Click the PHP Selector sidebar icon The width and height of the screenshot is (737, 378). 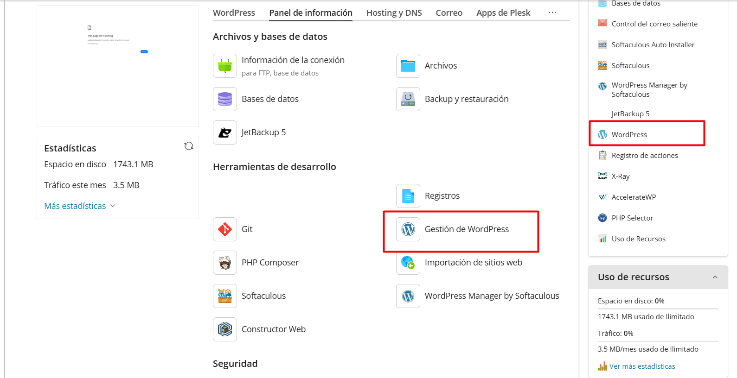[602, 218]
